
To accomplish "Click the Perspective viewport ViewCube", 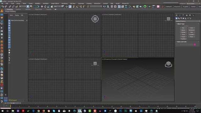I will pos(168,64).
